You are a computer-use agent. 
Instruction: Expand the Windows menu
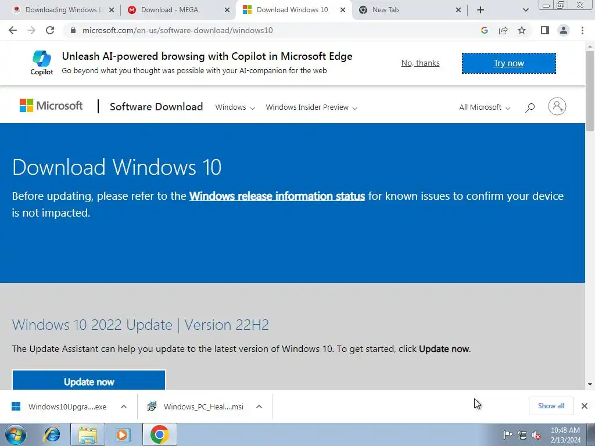coord(235,107)
